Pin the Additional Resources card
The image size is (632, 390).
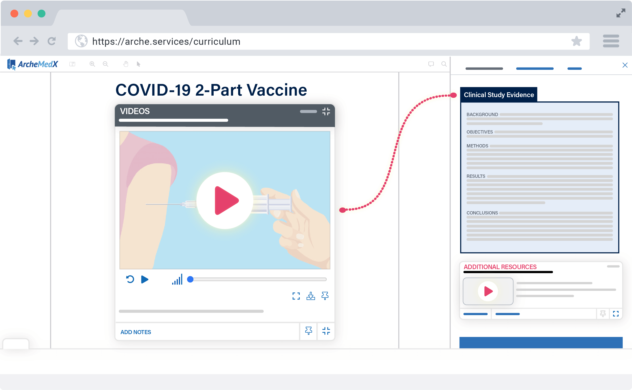click(x=603, y=314)
